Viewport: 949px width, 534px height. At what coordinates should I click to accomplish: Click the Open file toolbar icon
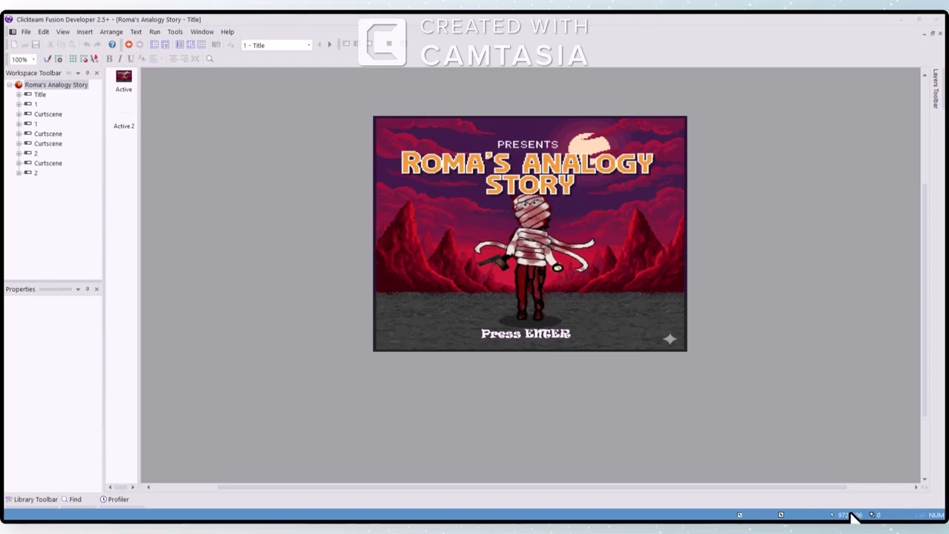25,45
